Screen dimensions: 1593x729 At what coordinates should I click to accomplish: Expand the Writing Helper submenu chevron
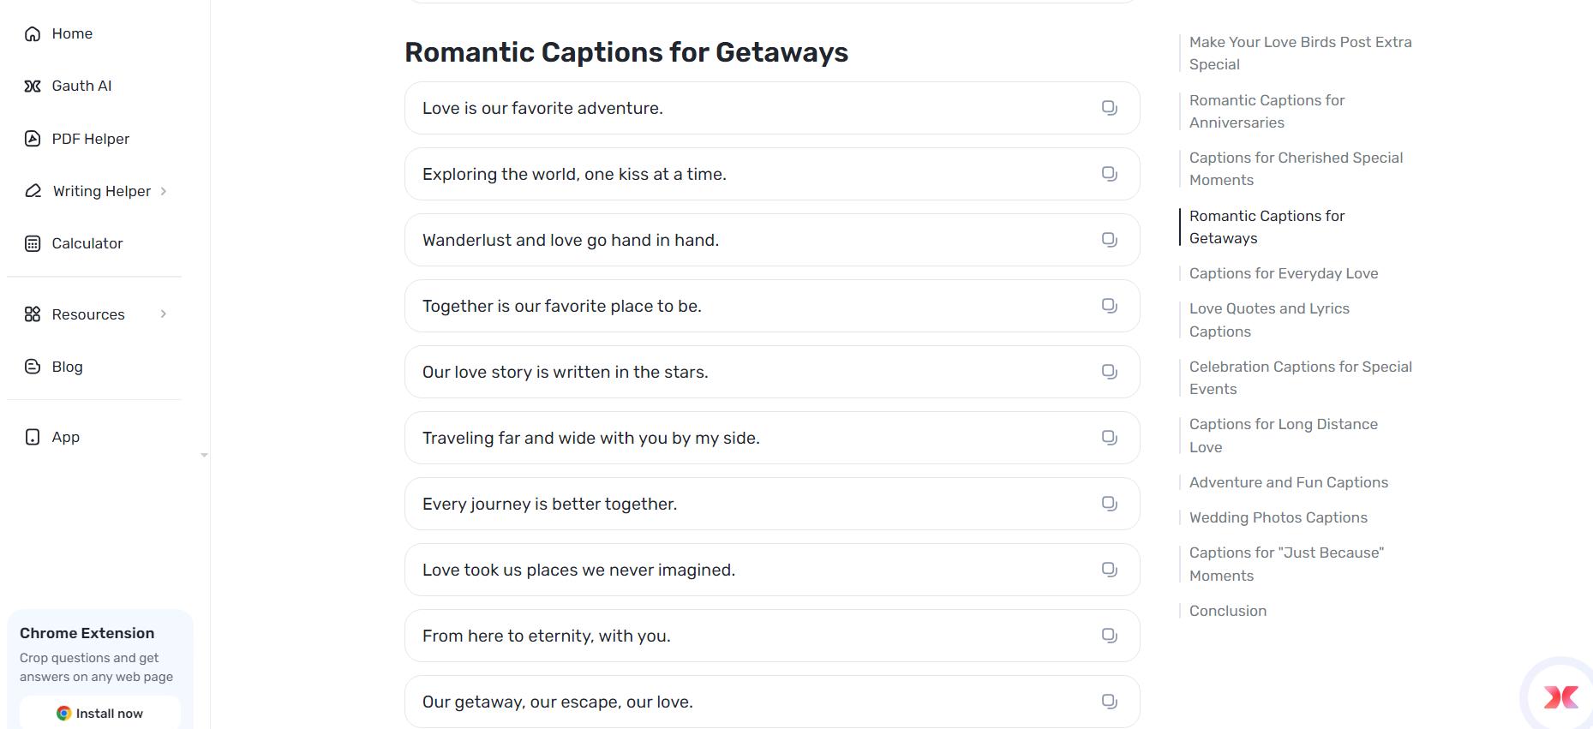pyautogui.click(x=165, y=190)
